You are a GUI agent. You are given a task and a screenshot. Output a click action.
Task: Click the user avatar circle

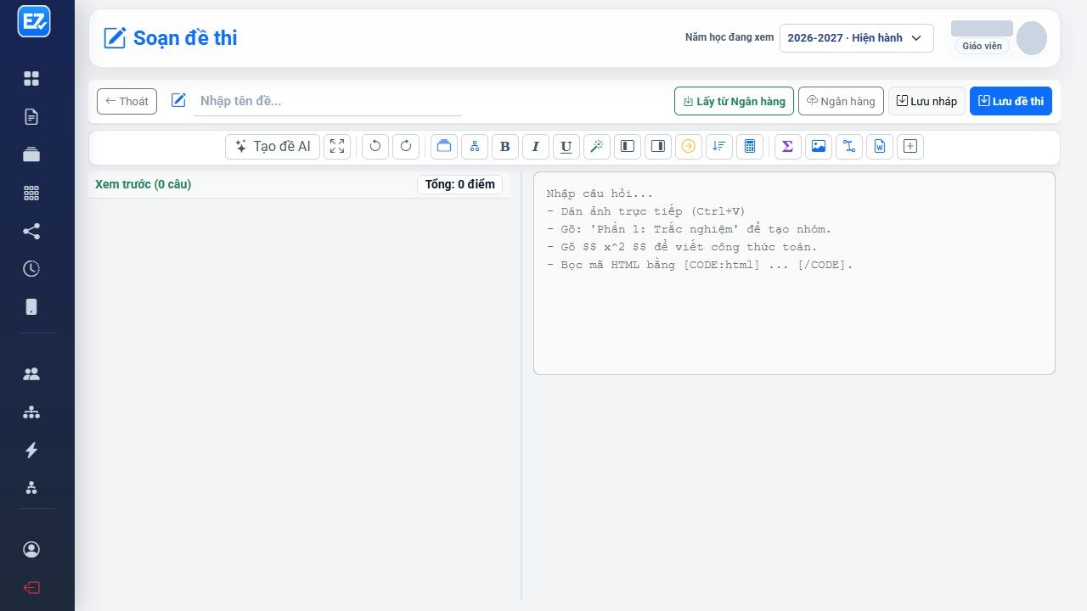pos(1032,38)
